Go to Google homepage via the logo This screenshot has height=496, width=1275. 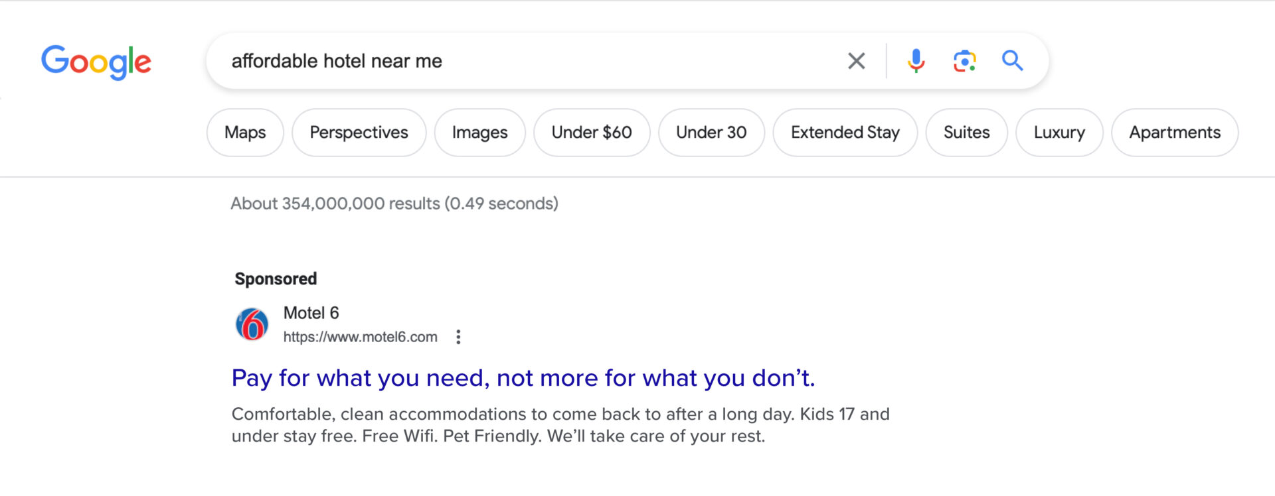[96, 62]
